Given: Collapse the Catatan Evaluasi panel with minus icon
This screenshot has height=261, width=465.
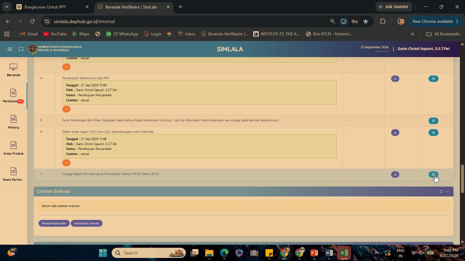Looking at the screenshot, I should click(448, 192).
